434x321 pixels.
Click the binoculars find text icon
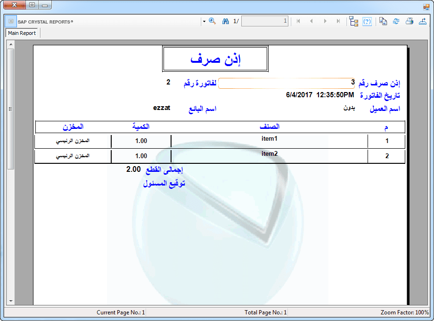tap(225, 21)
